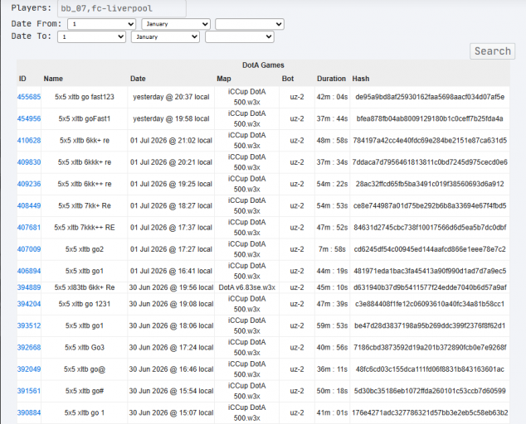Open the Date To day dropdown
The image size is (526, 424).
tap(91, 36)
